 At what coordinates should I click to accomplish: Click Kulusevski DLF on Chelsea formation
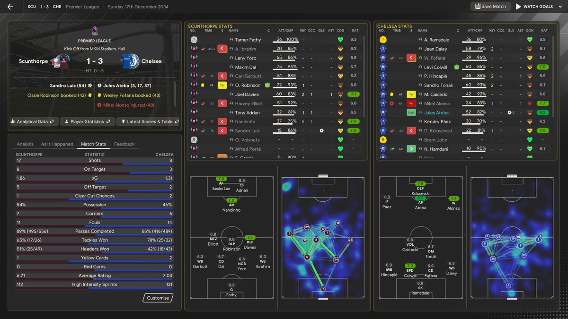(420, 188)
